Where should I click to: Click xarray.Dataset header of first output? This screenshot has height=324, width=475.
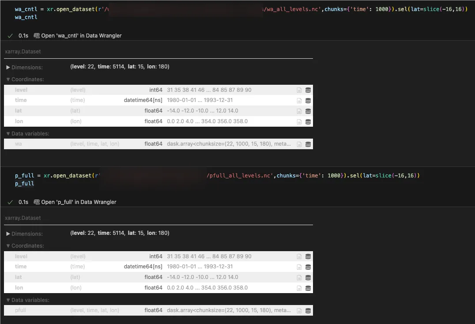pos(23,52)
